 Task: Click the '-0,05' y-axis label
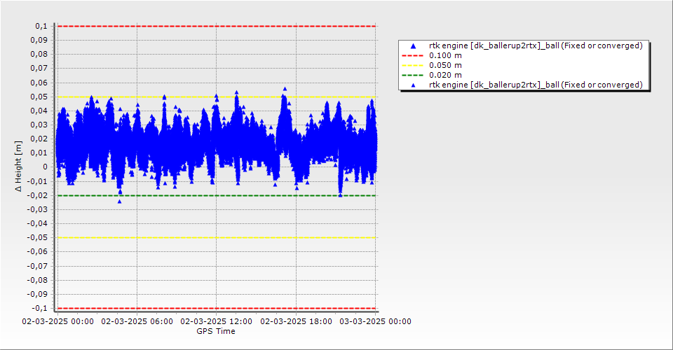pyautogui.click(x=37, y=238)
